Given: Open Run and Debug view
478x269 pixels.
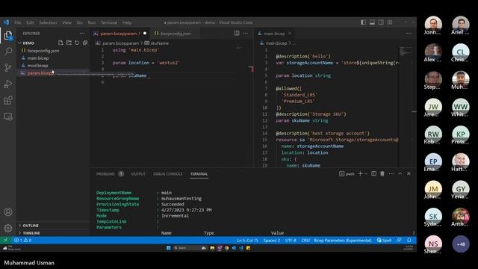Looking at the screenshot, I should coord(8,84).
